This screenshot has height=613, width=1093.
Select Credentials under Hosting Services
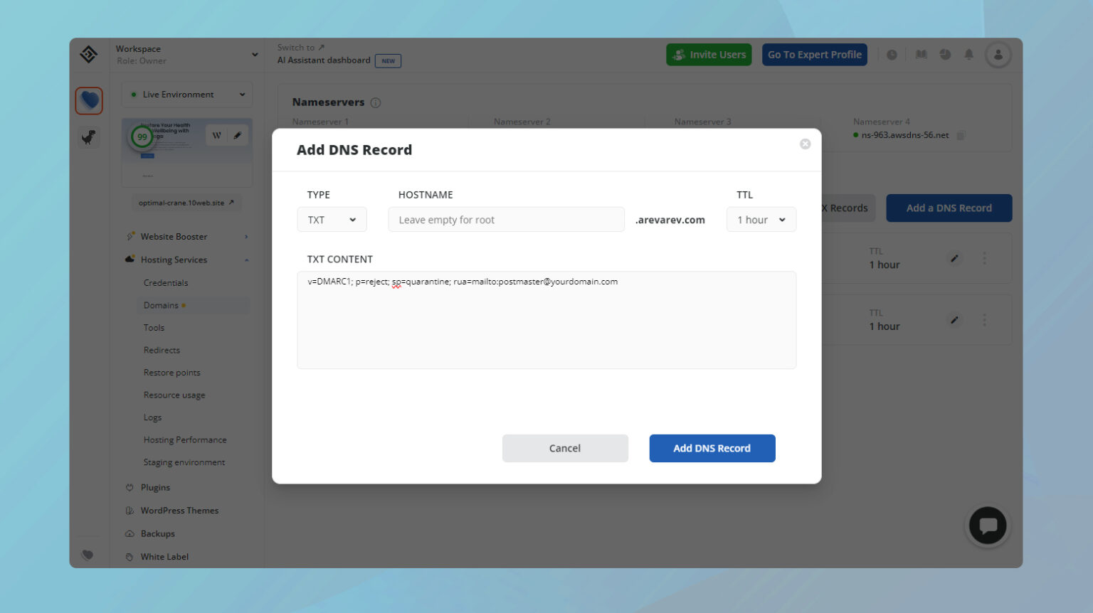[x=166, y=282]
